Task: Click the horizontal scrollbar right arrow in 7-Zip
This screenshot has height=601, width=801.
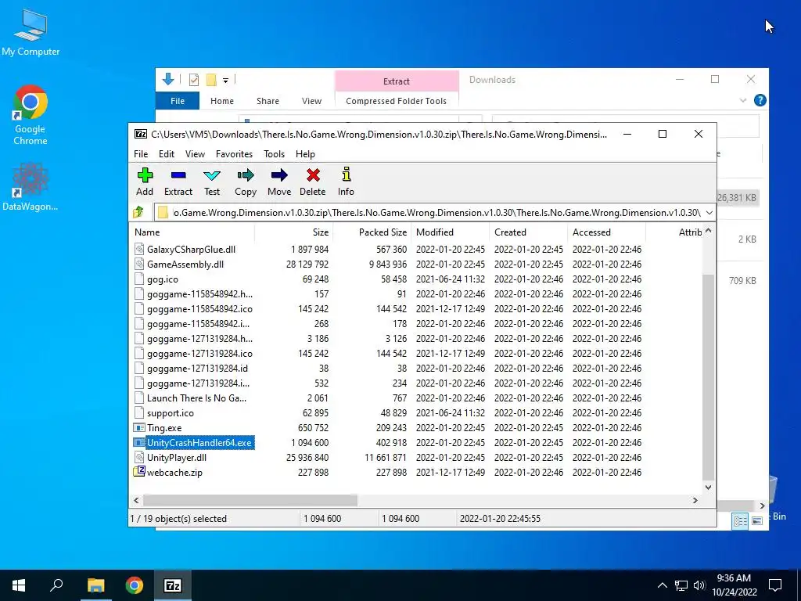Action: tap(695, 500)
